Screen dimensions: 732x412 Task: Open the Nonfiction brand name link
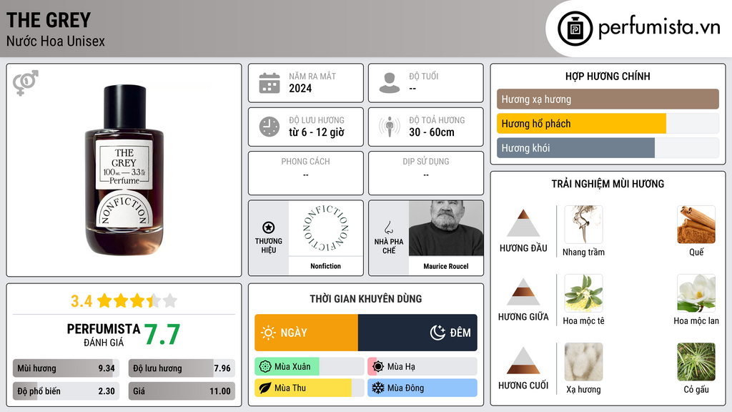(325, 266)
